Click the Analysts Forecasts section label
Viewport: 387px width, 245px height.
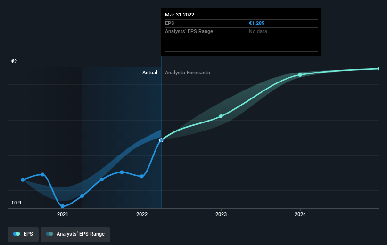pyautogui.click(x=187, y=73)
